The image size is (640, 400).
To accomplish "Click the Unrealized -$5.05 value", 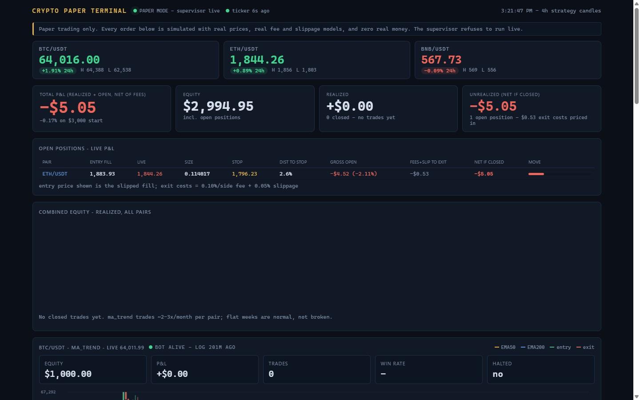I will pyautogui.click(x=493, y=106).
